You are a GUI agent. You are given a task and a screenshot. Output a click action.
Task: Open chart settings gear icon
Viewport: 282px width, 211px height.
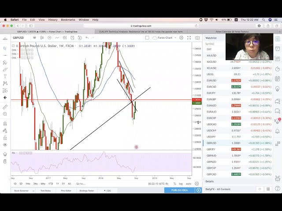(x=181, y=38)
